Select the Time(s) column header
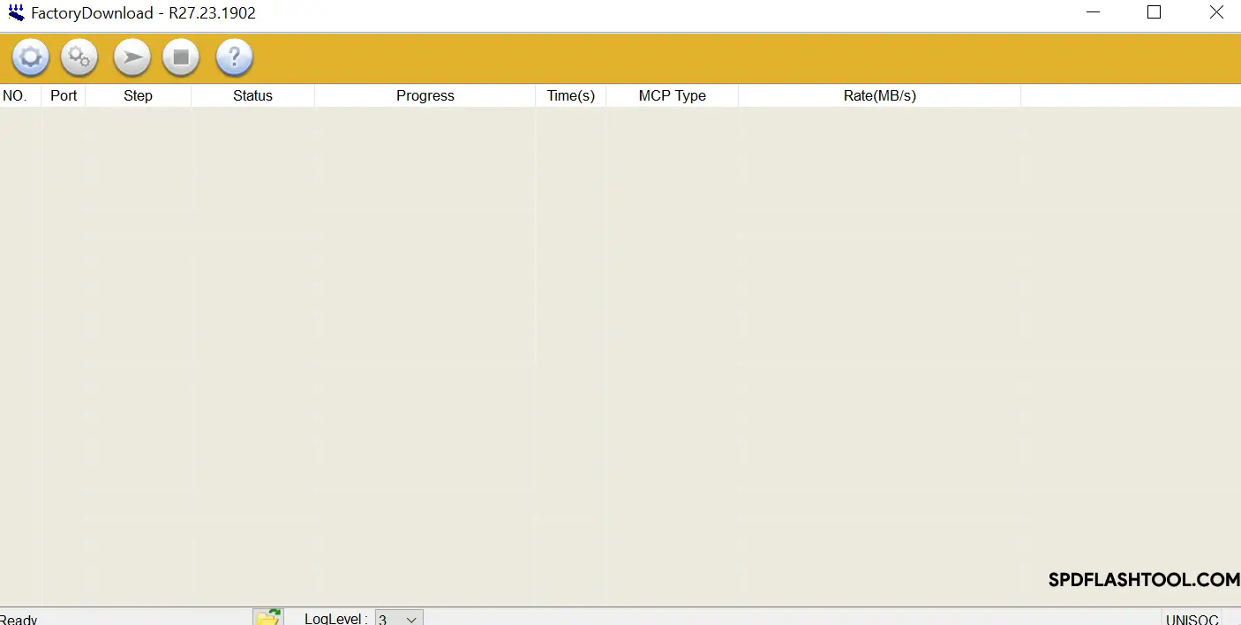Image resolution: width=1241 pixels, height=625 pixels. coord(570,95)
